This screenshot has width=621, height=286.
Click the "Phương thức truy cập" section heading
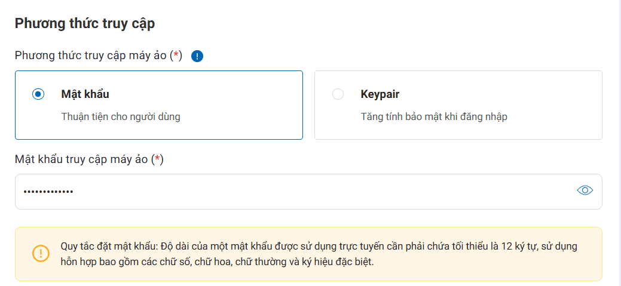(84, 23)
